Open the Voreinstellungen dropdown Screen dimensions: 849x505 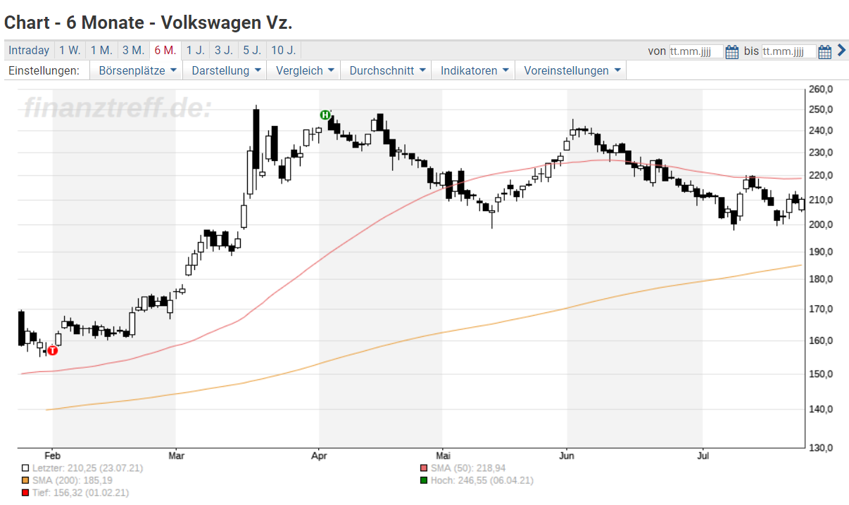coord(570,70)
